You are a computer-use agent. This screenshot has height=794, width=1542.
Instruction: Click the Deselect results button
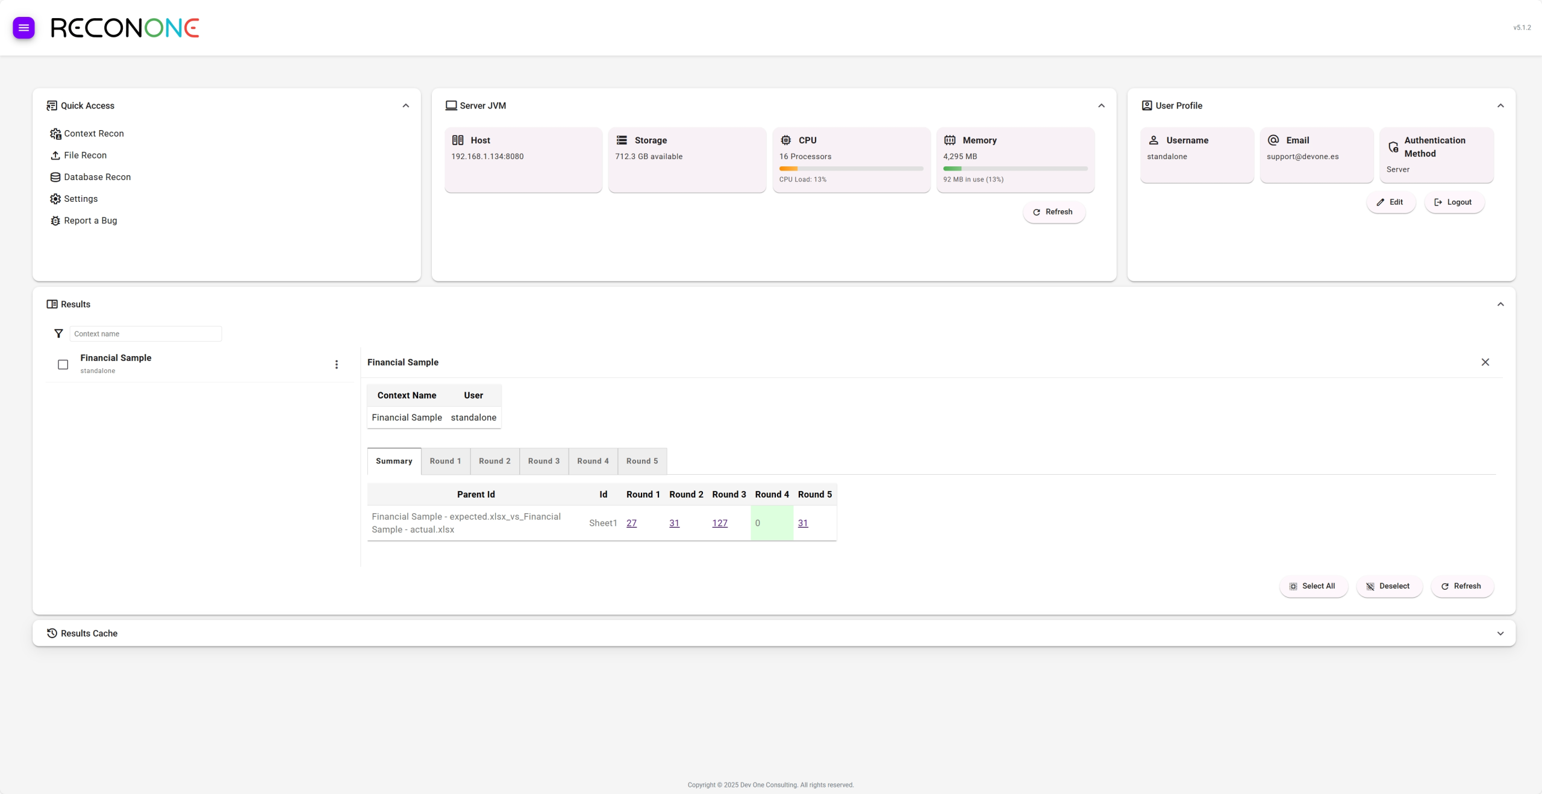(1388, 586)
